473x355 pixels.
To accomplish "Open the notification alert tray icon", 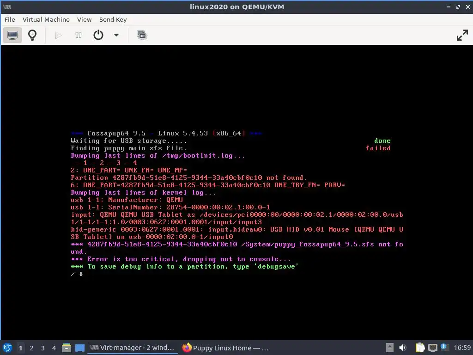I will (x=444, y=347).
